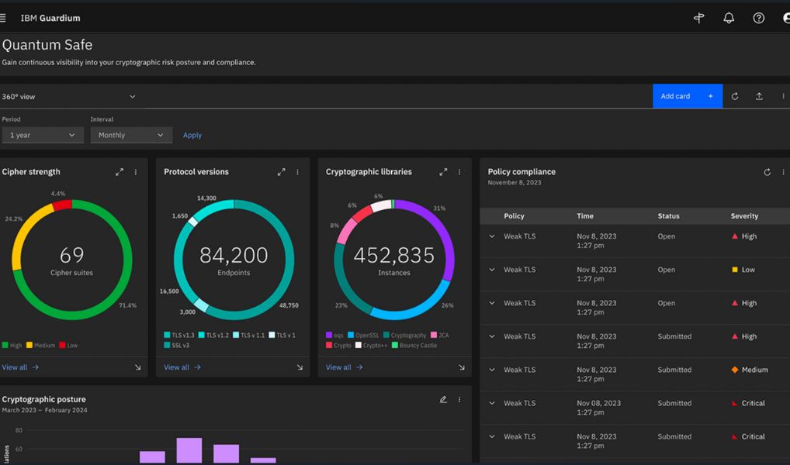790x465 pixels.
Task: Refresh the Policy compliance card
Action: tap(767, 172)
